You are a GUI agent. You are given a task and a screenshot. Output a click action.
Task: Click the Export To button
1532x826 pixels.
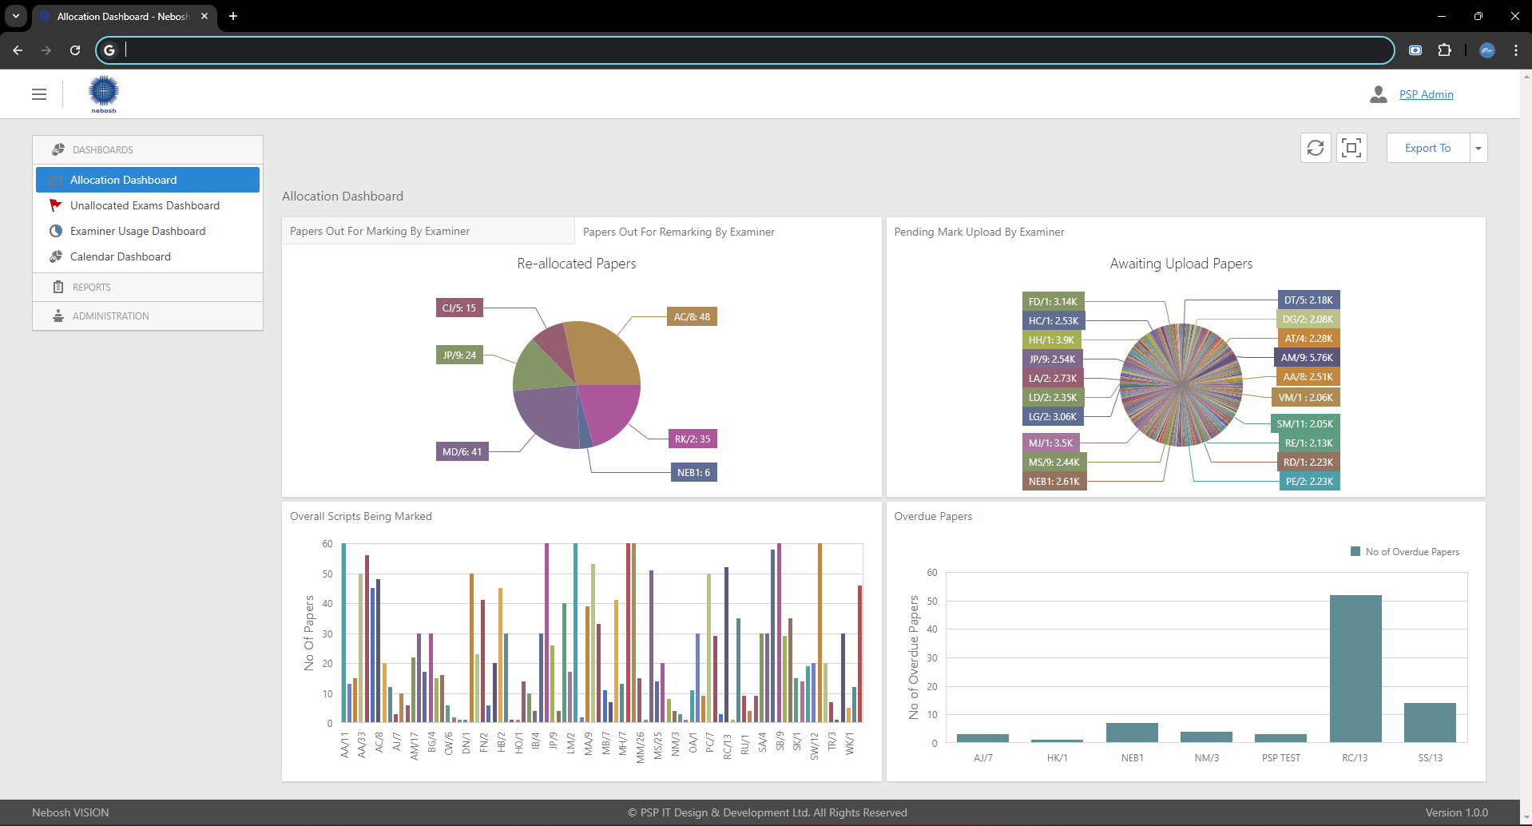(x=1428, y=148)
